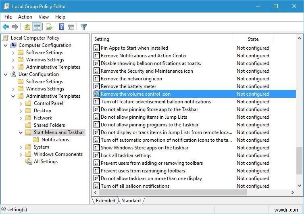Expand the System node

click(21, 147)
